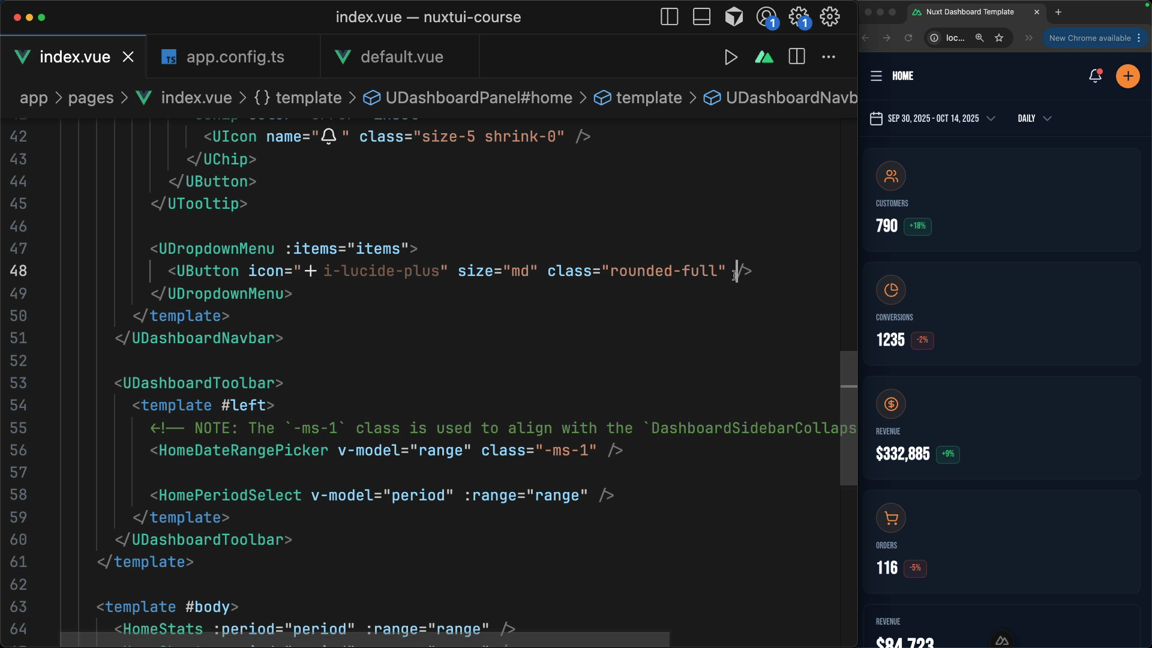The image size is (1152, 648).
Task: Expand the DAILY period select
Action: (x=1034, y=118)
